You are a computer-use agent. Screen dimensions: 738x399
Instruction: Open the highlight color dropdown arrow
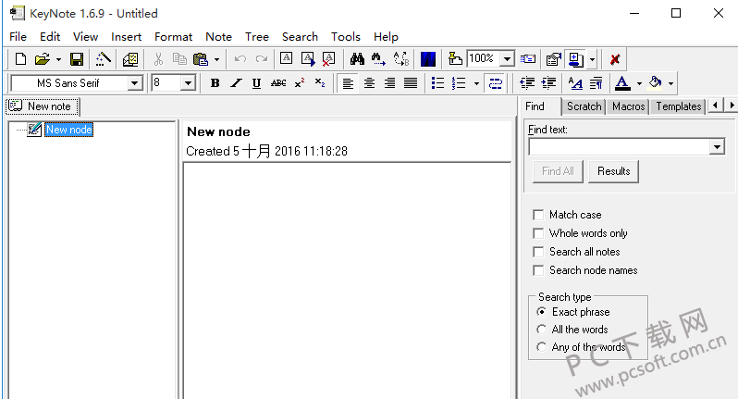[670, 84]
